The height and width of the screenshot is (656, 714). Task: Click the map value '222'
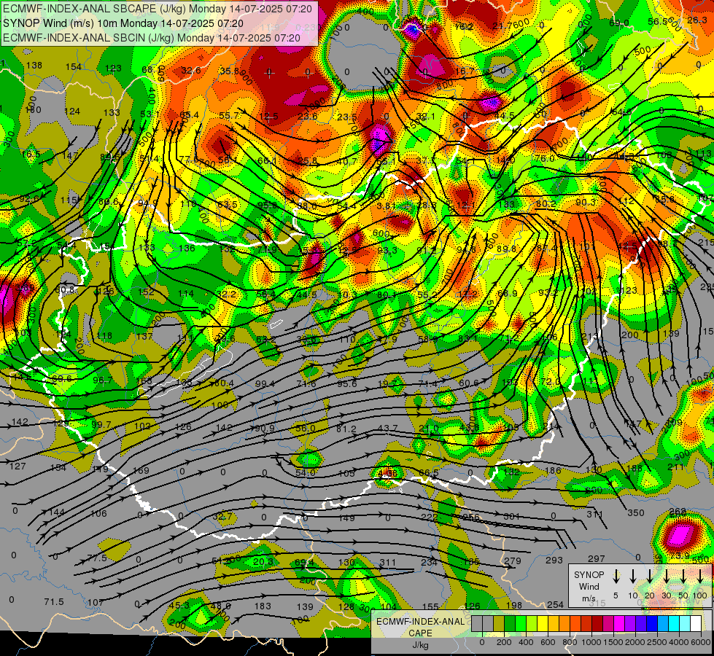pyautogui.click(x=429, y=517)
